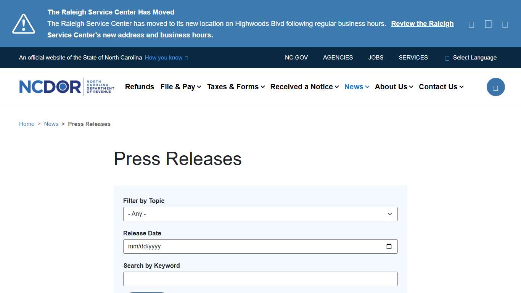The width and height of the screenshot is (521, 293).
Task: Click the info icon next to 'How you know'
Action: [186, 58]
